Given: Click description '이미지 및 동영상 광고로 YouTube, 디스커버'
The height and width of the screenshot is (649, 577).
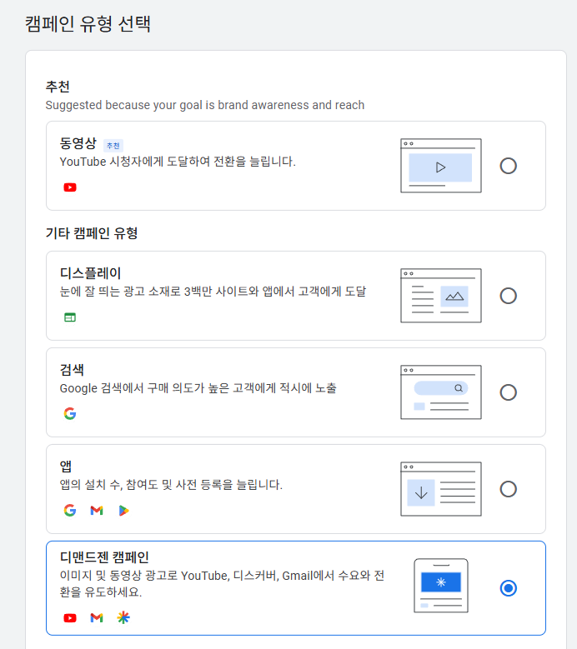Looking at the screenshot, I should 168,576.
